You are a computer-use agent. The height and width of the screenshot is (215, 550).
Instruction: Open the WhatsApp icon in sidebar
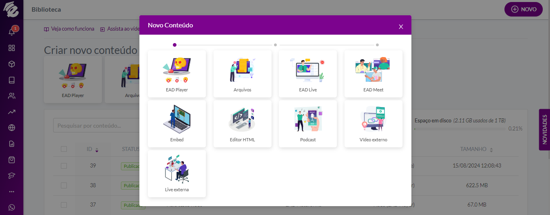[x=12, y=207]
